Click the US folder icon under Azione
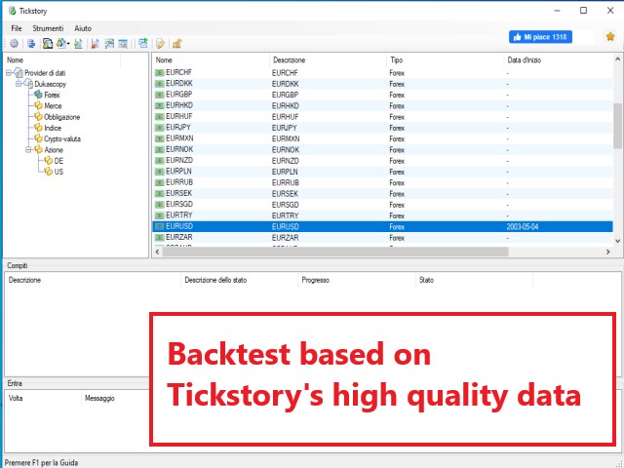 [x=48, y=172]
